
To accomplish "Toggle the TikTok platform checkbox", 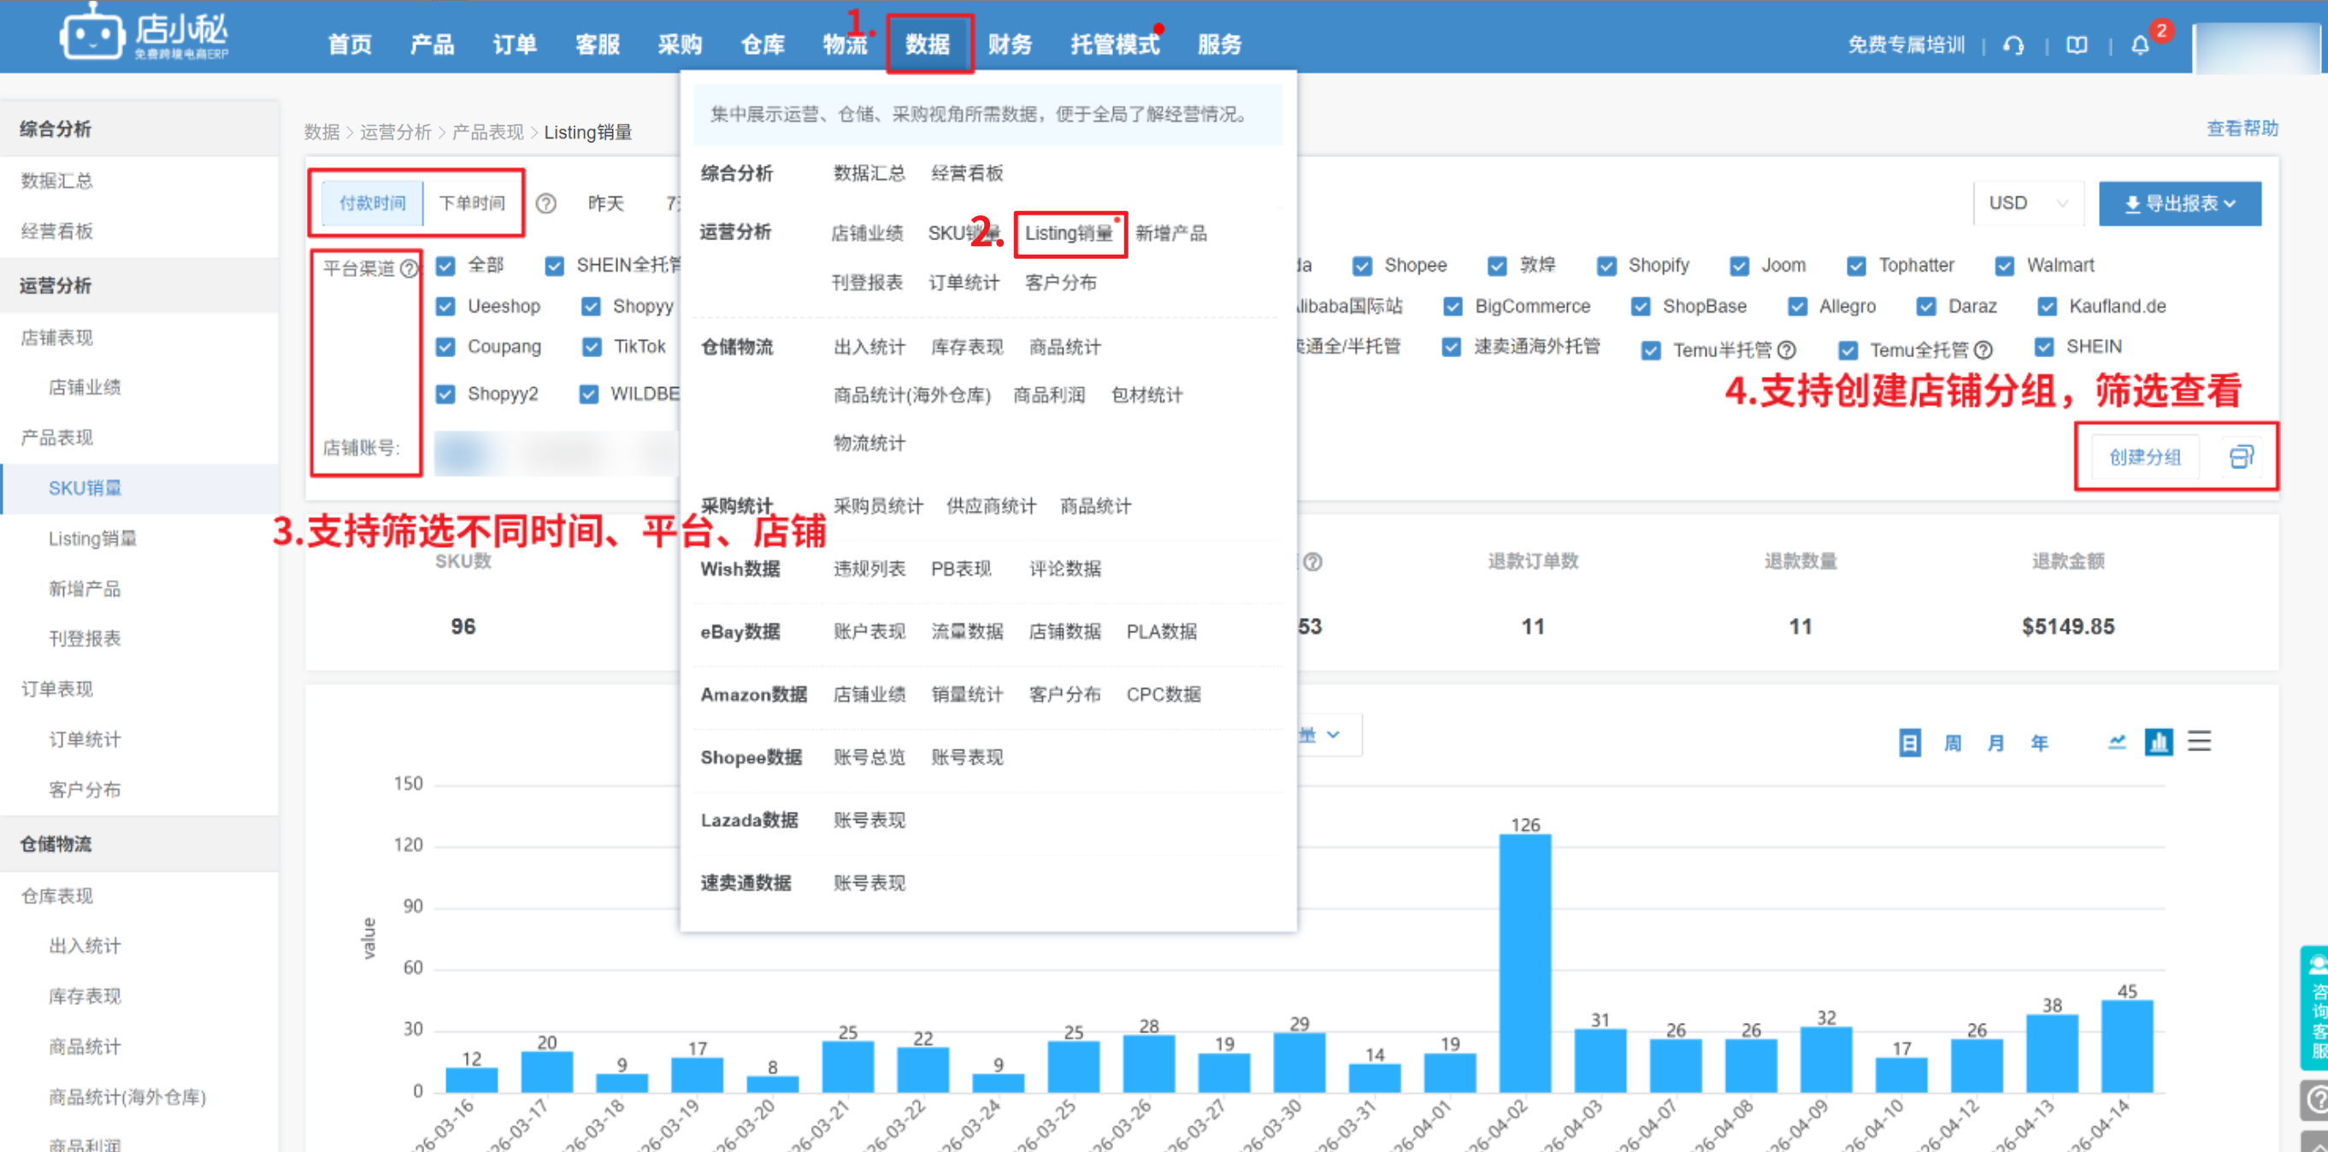I will point(592,347).
